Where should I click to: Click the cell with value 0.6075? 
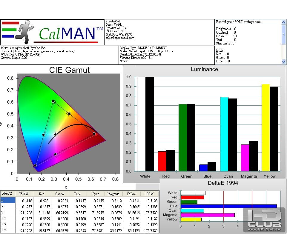60,207
